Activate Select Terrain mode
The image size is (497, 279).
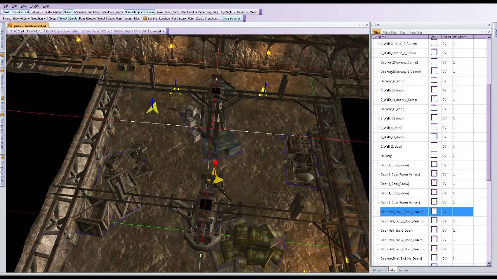coord(106,19)
